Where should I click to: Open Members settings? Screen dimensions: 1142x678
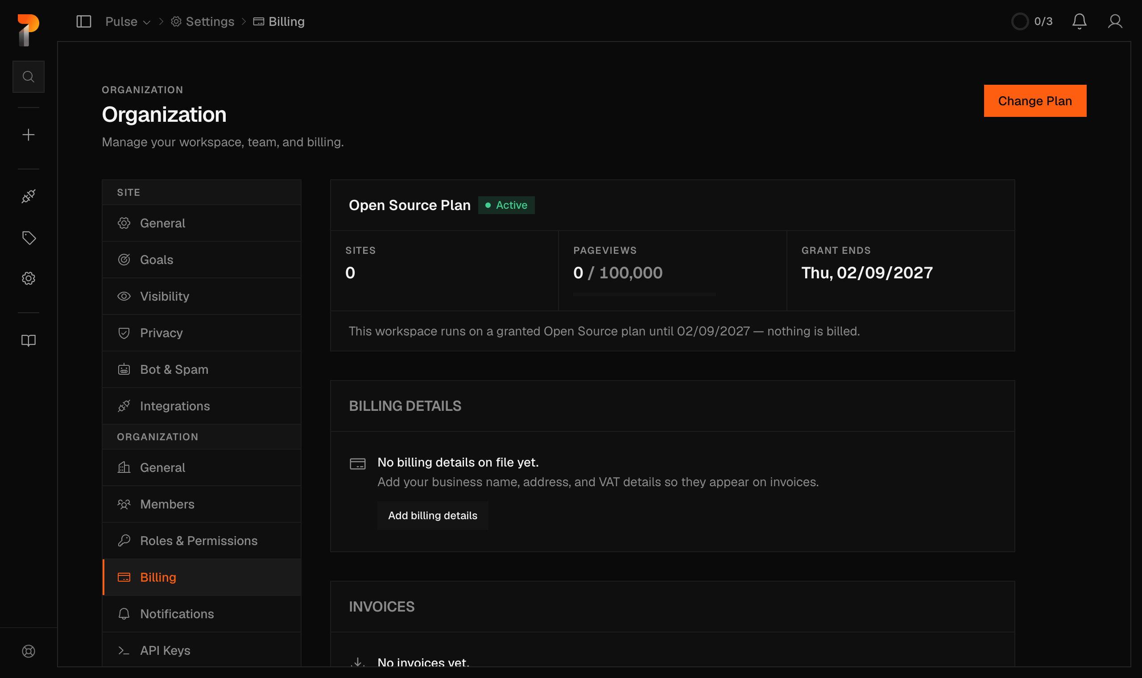[202, 504]
